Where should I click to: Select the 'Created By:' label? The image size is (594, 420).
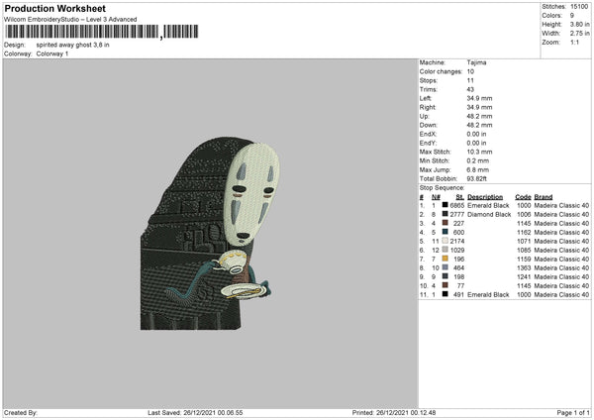21,412
